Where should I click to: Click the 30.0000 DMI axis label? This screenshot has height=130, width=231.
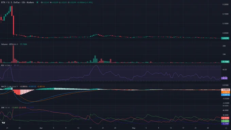point(226,115)
